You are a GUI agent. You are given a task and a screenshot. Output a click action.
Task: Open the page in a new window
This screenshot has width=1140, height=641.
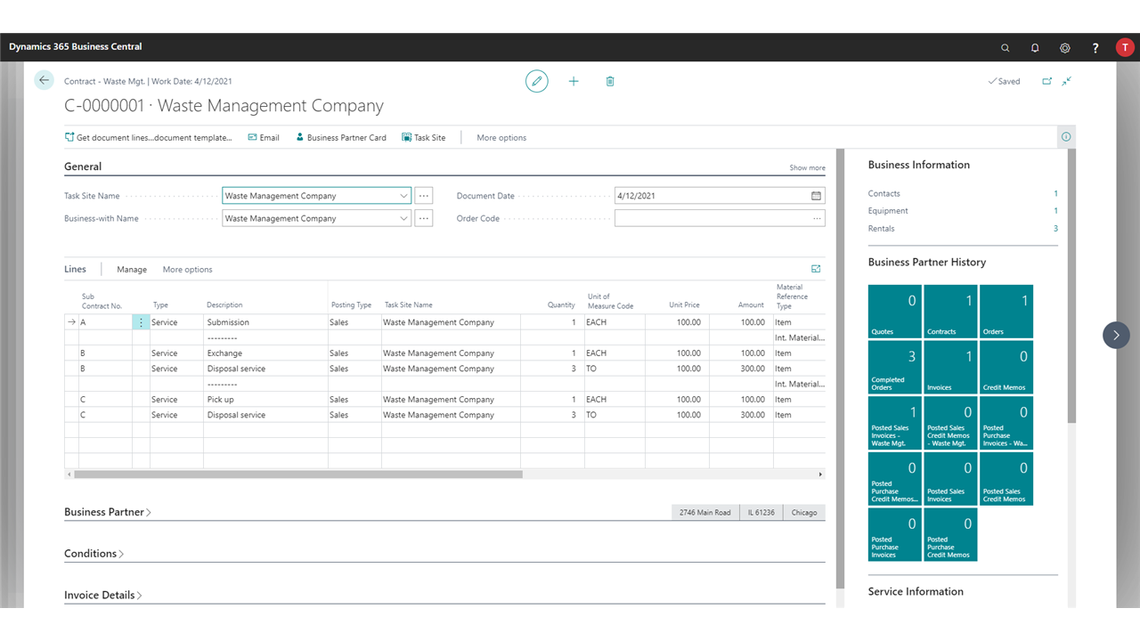coord(1047,81)
